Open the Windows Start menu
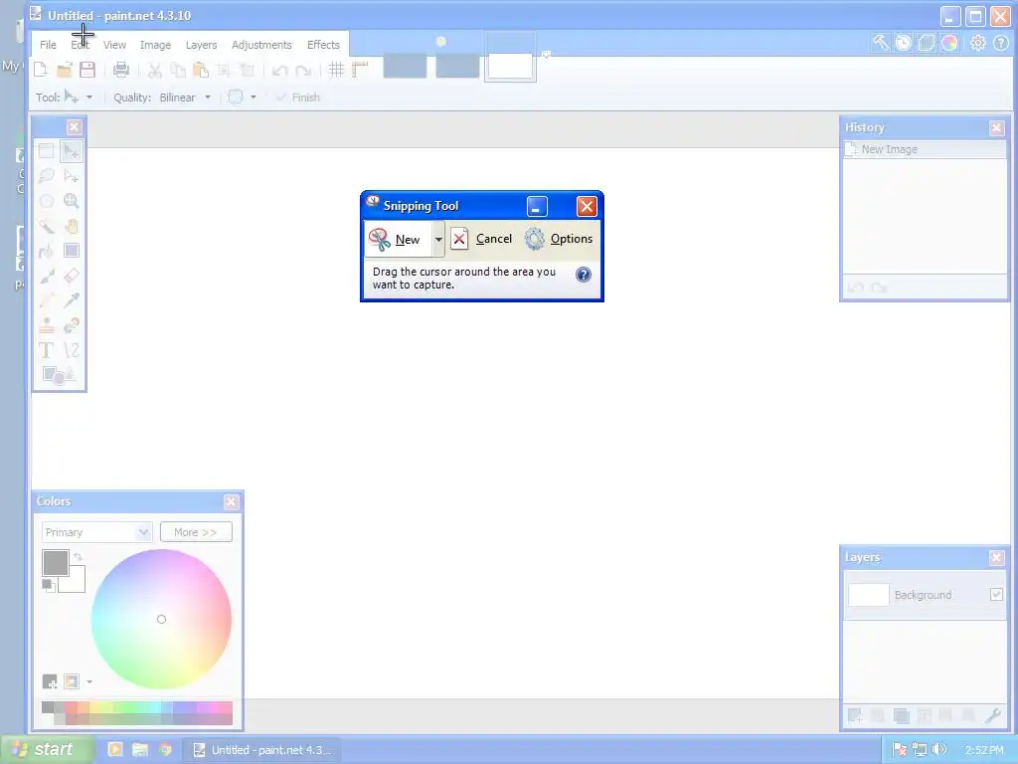This screenshot has width=1018, height=764. pyautogui.click(x=48, y=750)
